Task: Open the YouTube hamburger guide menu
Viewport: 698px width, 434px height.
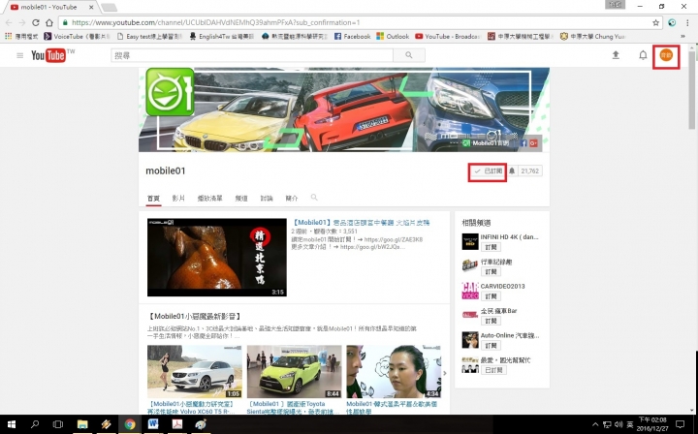Action: 19,55
